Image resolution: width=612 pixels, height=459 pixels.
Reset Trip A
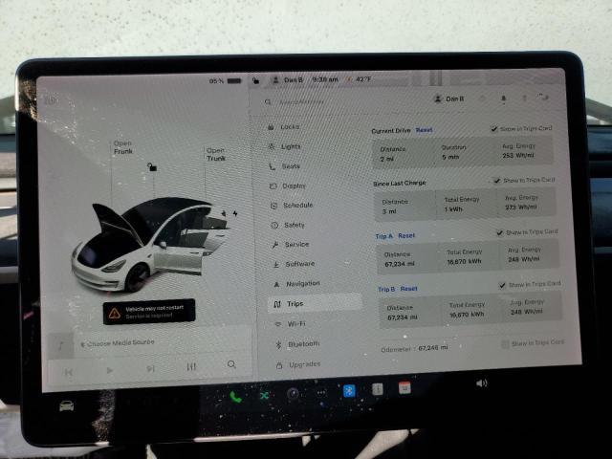[406, 236]
